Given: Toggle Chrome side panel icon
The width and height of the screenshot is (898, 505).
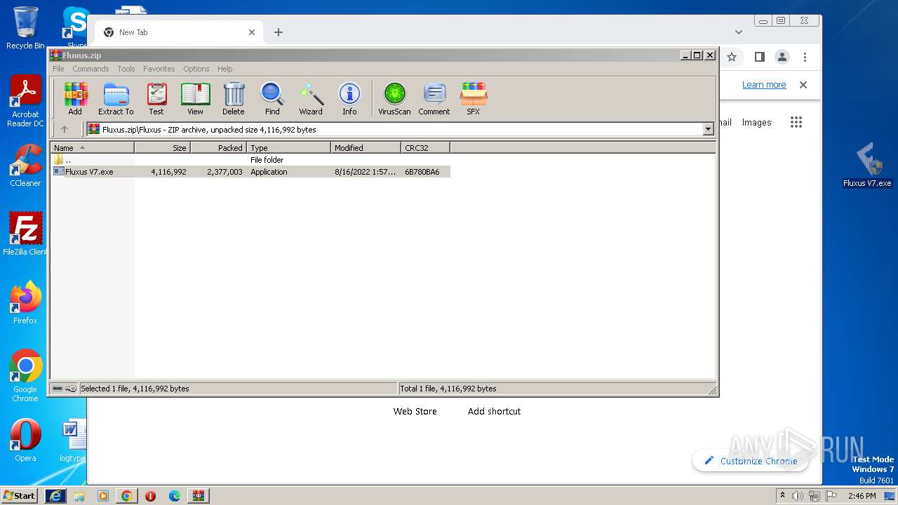Looking at the screenshot, I should pos(759,57).
